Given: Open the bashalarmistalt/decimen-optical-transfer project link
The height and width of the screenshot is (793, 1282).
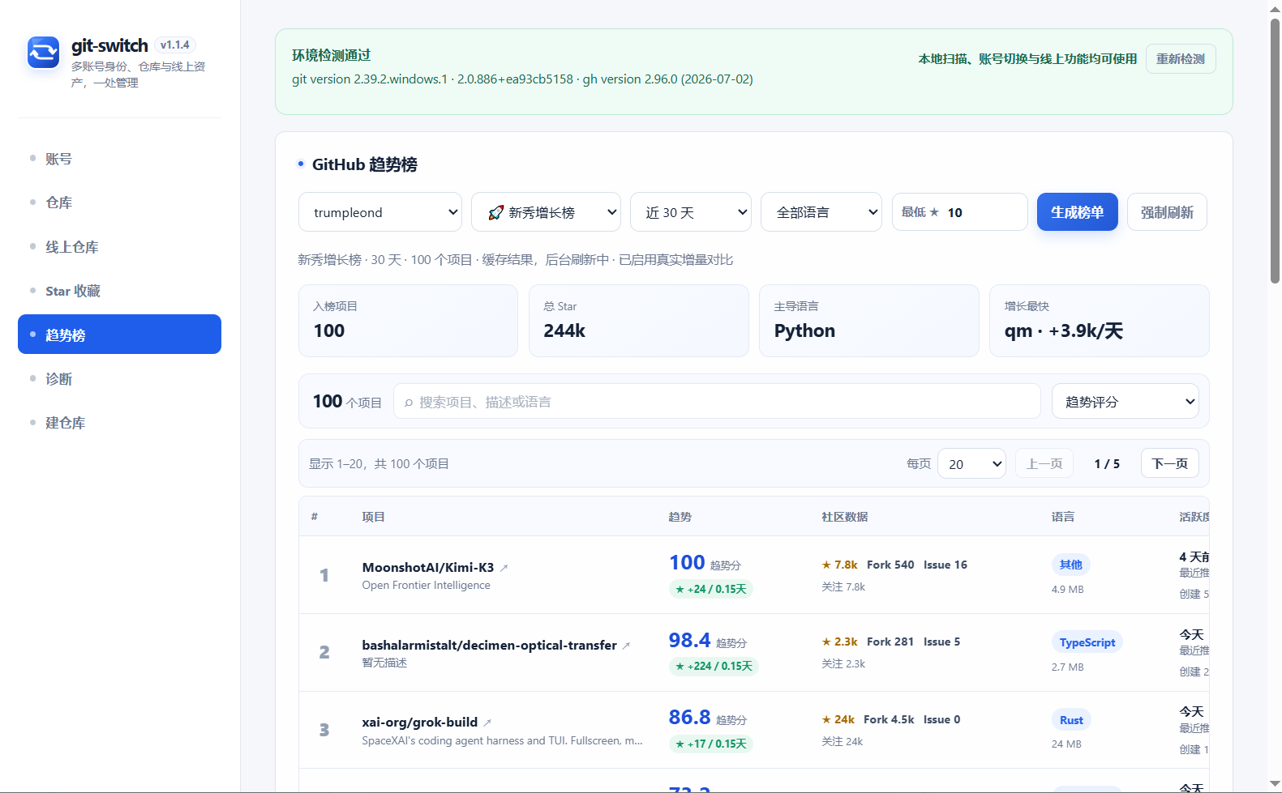Looking at the screenshot, I should (x=489, y=645).
